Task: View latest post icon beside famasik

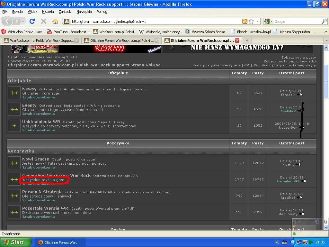Action: [x=300, y=95]
